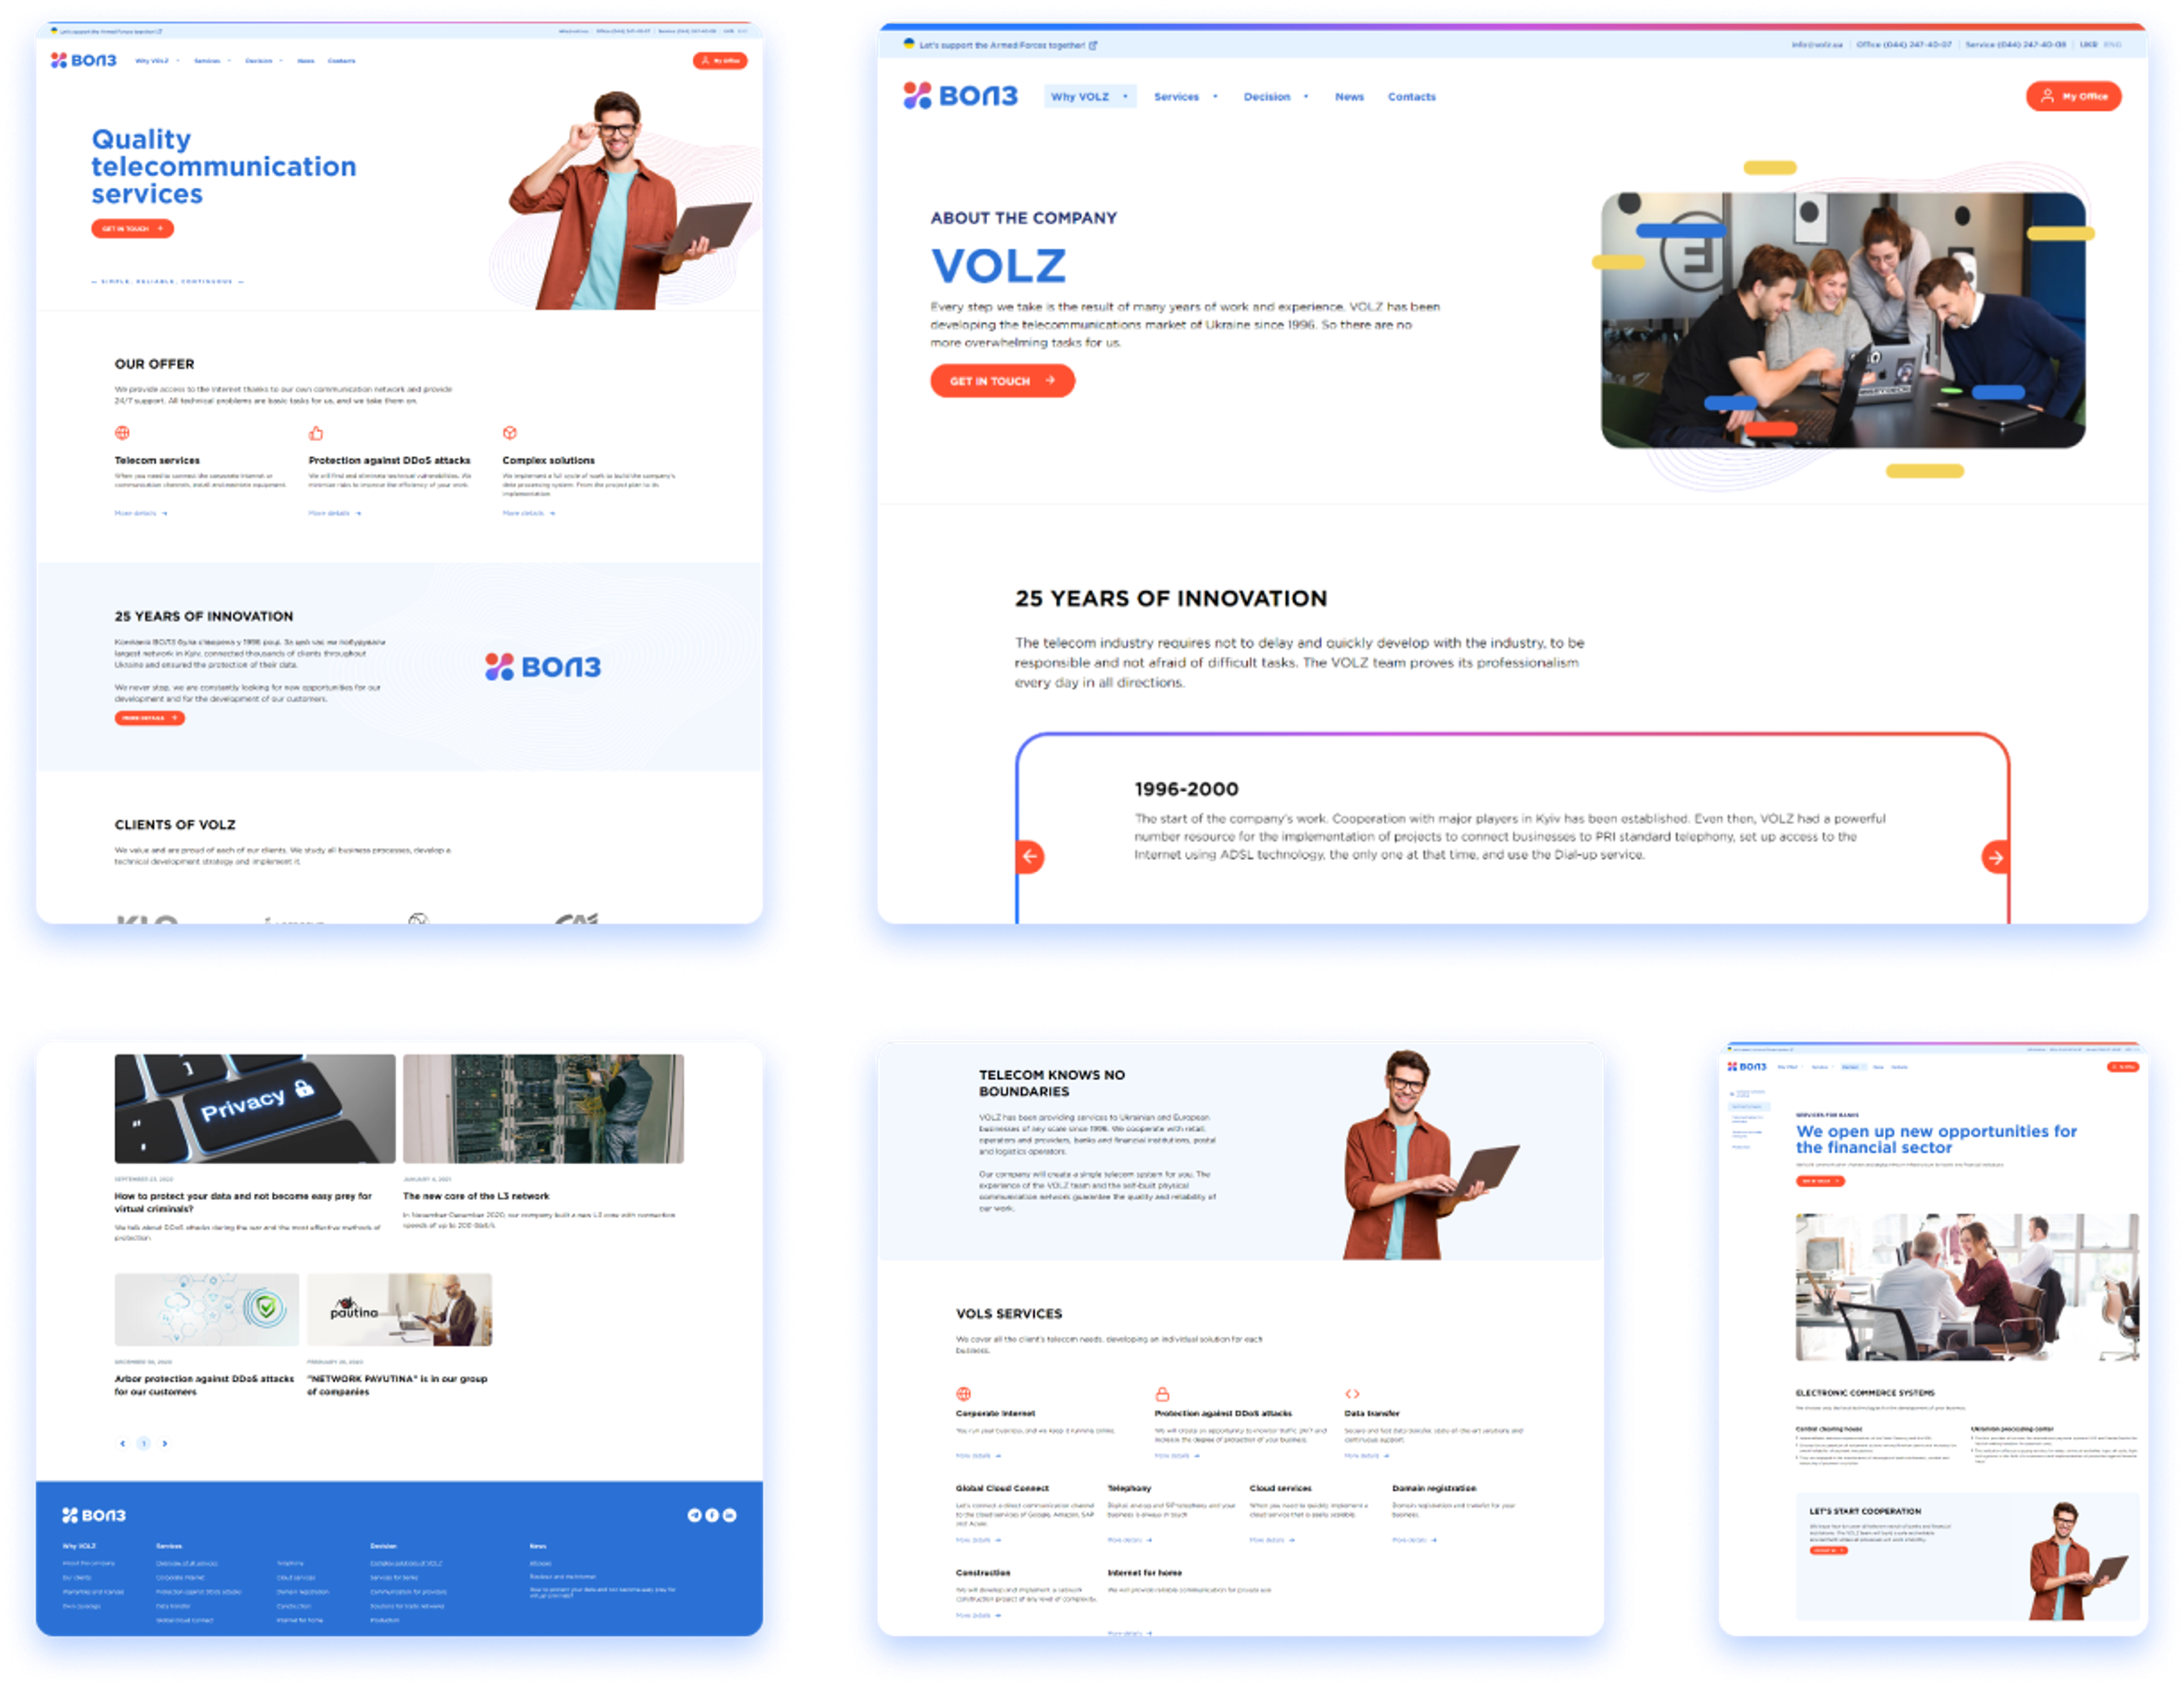This screenshot has width=2184, height=1686.
Task: Select page 1 in news pagination
Action: (143, 1443)
